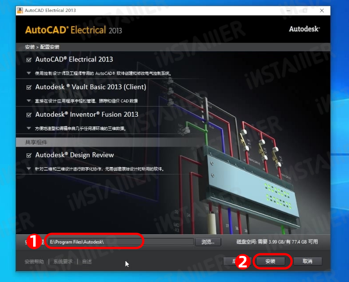
Task: Toggle the Autodesk Design Review checkbox
Action: [x=29, y=155]
